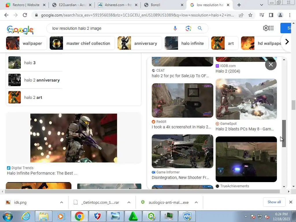296x222 pixels.
Task: Open Halo Infinite Performance result title
Action: click(42, 173)
